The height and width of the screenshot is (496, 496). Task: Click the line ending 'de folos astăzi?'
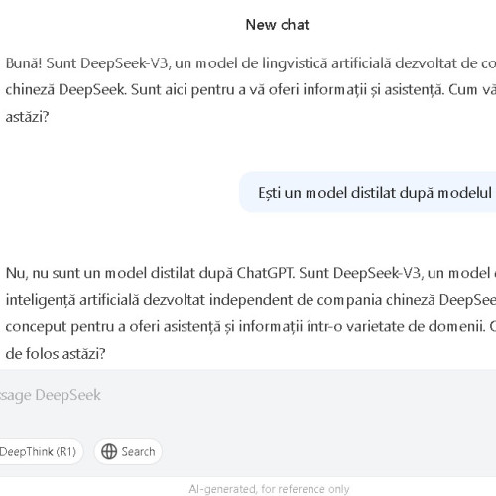click(x=56, y=354)
